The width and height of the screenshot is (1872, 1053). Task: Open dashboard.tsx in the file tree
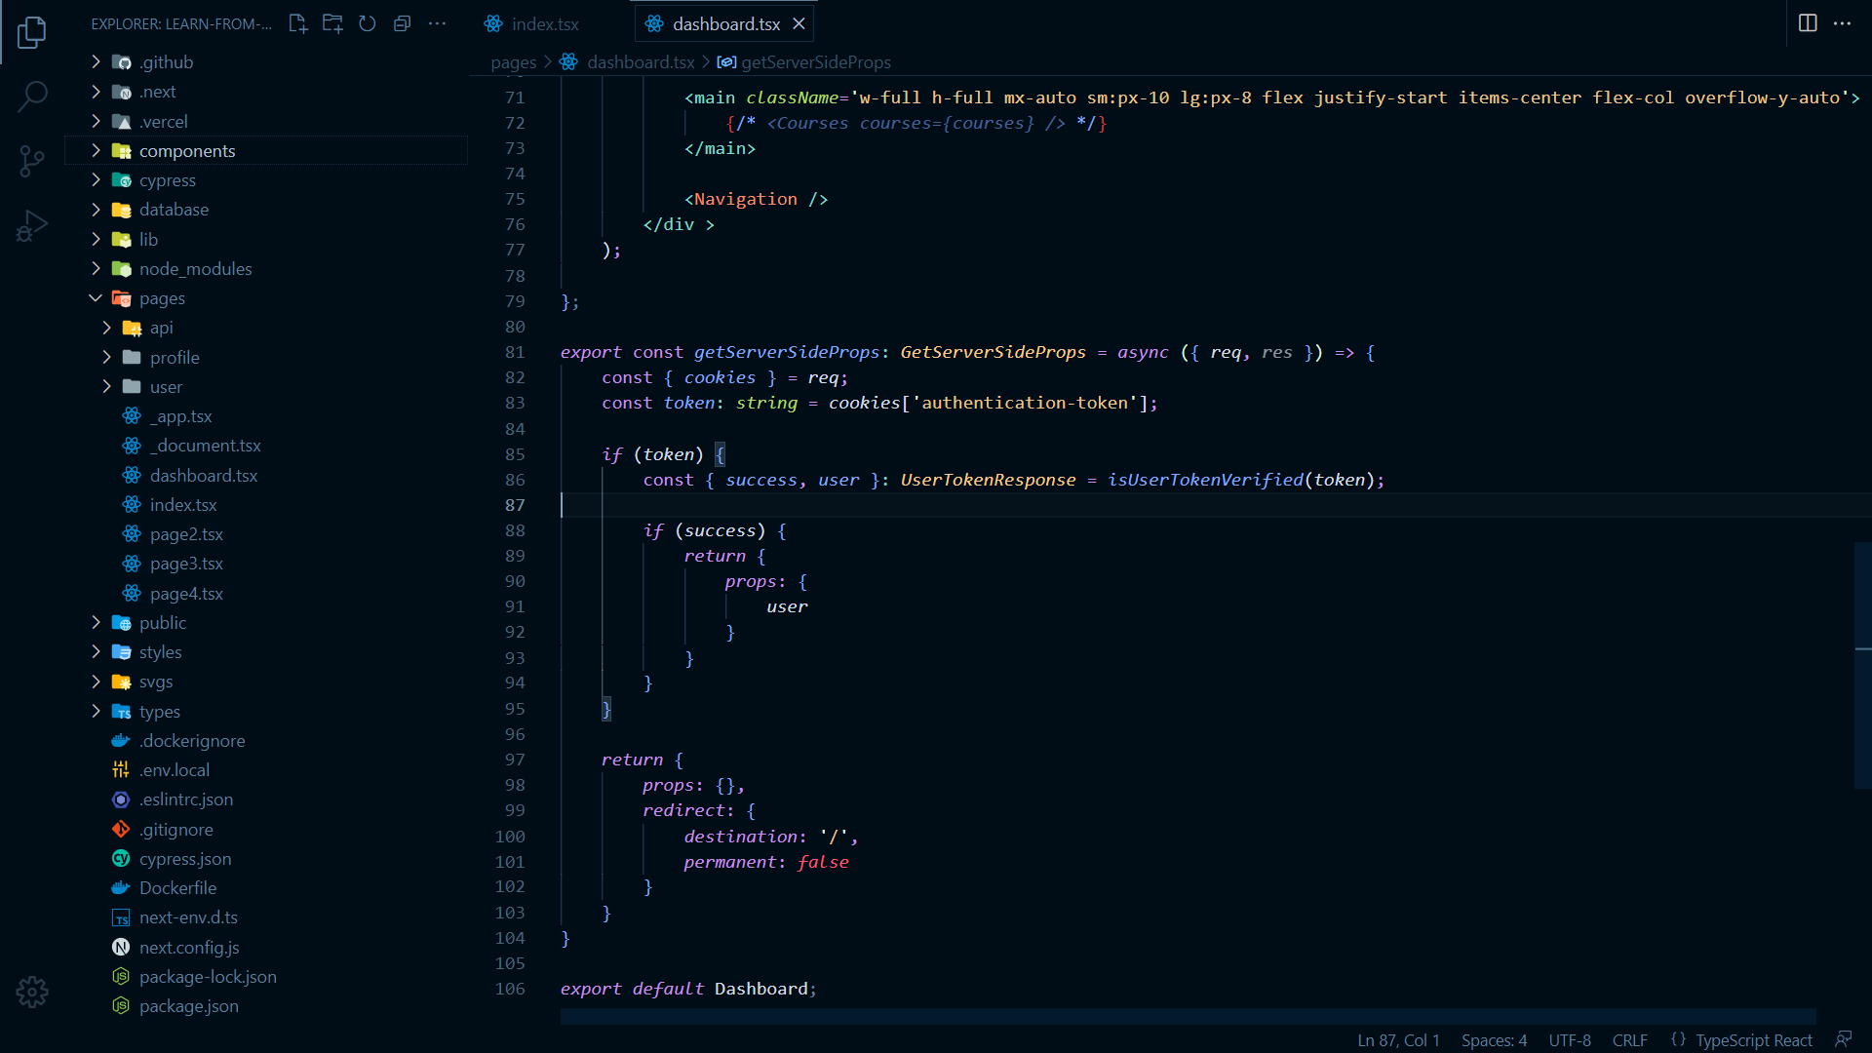tap(266, 476)
